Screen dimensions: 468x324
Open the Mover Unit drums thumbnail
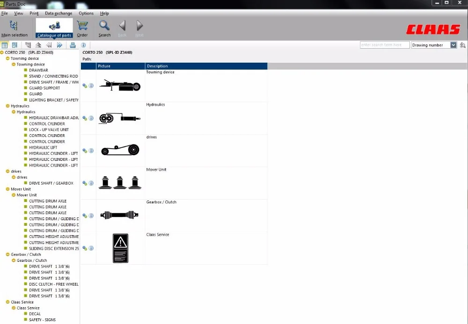pos(120,182)
